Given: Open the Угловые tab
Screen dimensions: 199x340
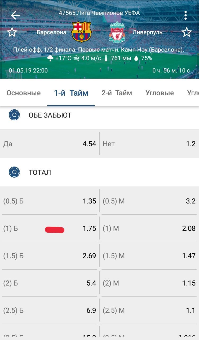Looking at the screenshot, I should [160, 93].
